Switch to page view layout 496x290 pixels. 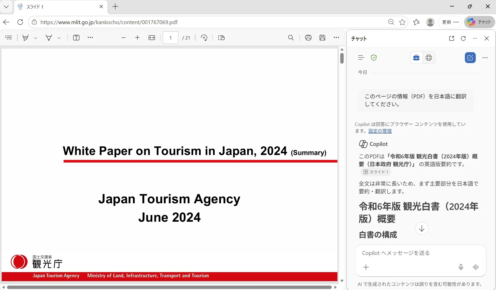click(221, 38)
